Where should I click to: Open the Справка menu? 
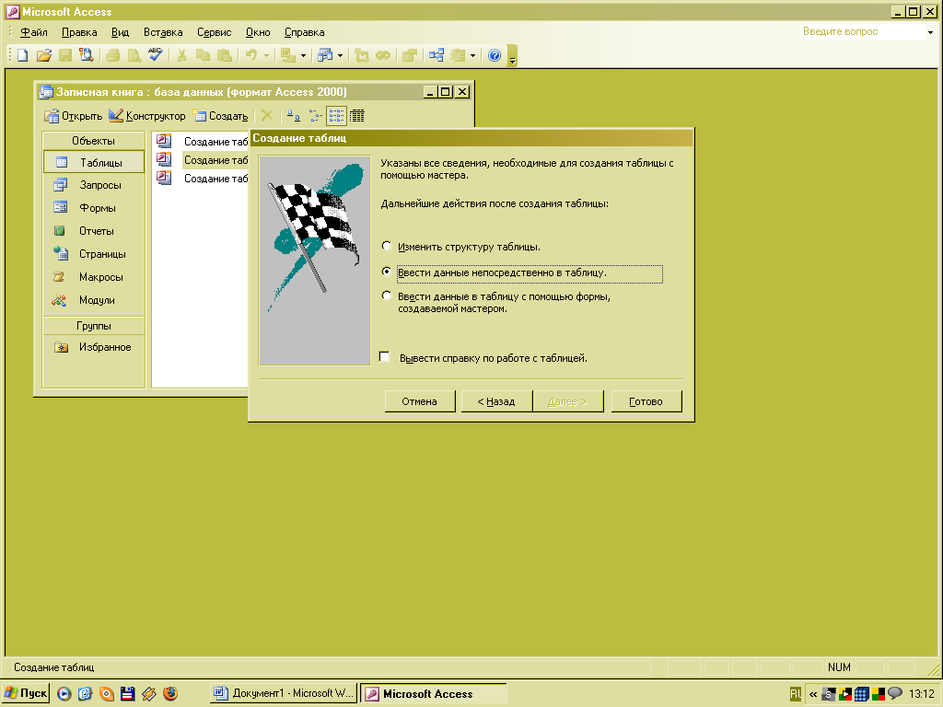pos(304,32)
